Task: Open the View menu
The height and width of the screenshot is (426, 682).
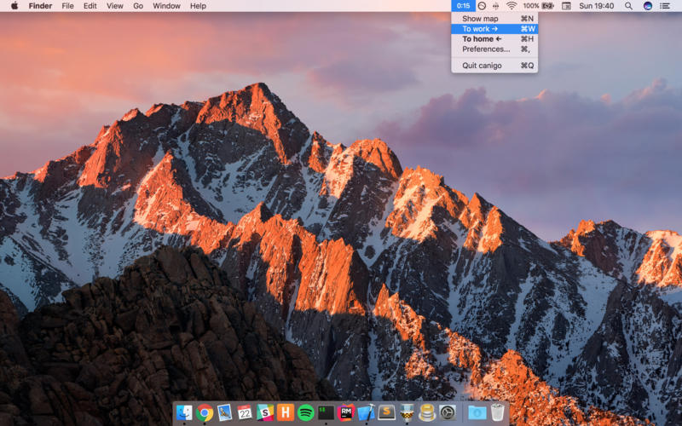Action: [115, 6]
